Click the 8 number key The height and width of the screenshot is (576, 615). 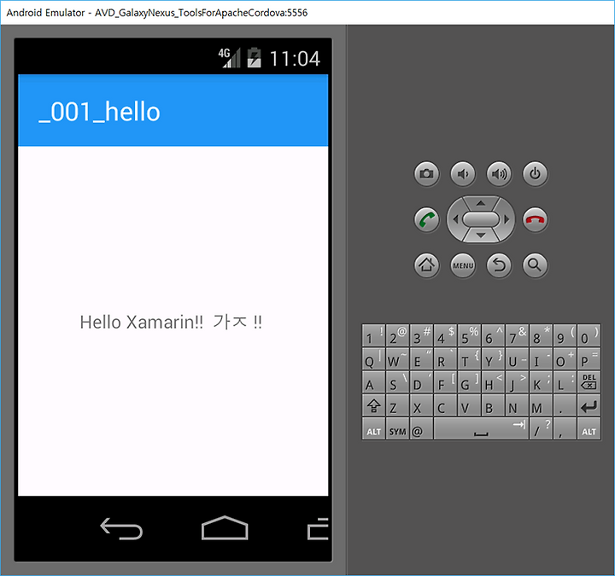tap(541, 335)
